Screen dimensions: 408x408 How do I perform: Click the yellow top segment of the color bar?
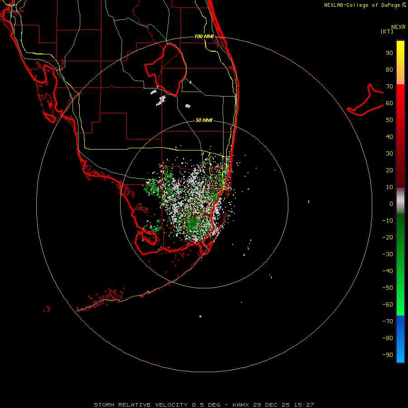(400, 62)
